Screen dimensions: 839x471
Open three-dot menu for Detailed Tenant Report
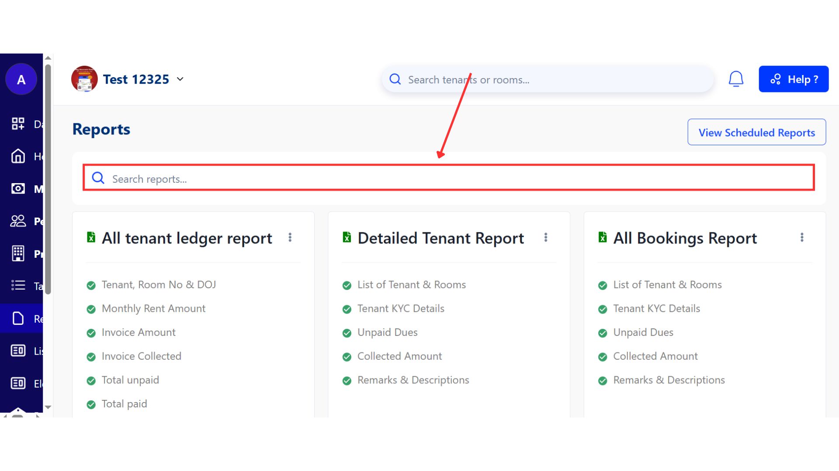pyautogui.click(x=545, y=237)
